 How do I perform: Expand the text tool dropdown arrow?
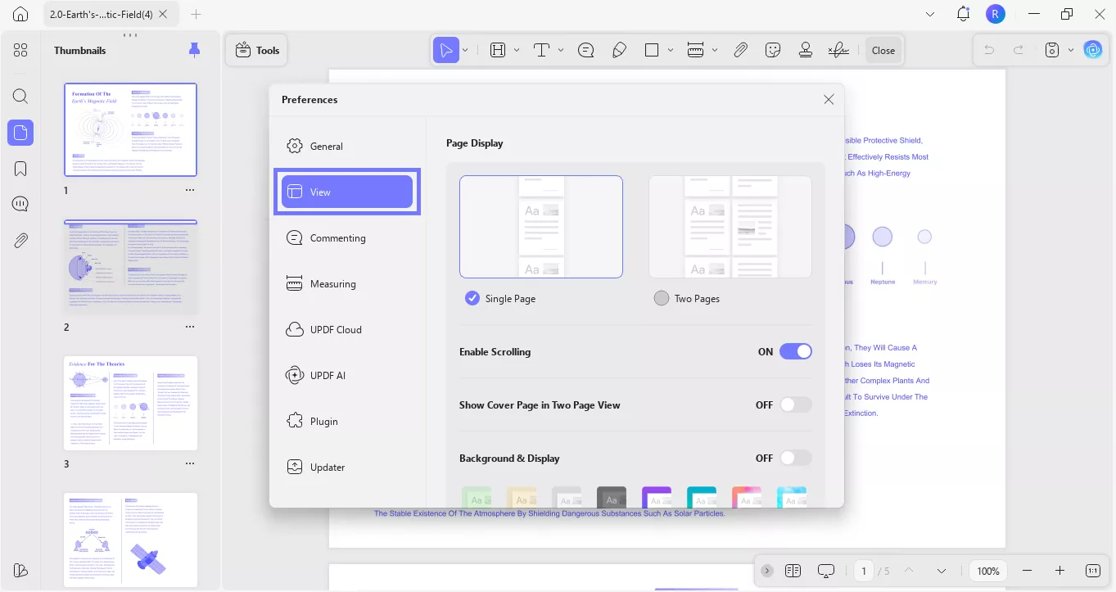561,50
